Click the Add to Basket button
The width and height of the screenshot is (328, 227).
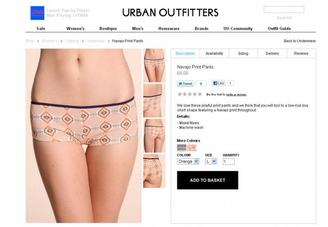208,180
